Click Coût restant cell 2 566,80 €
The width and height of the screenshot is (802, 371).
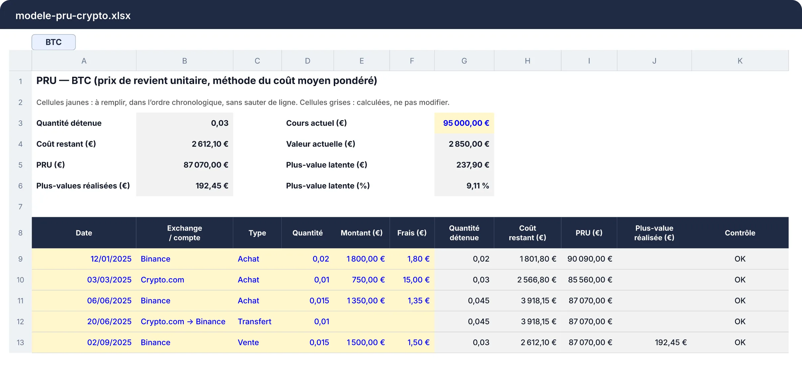(x=528, y=280)
